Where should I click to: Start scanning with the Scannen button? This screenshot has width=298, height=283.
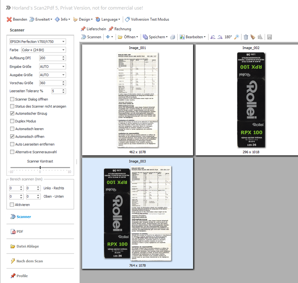(91, 37)
